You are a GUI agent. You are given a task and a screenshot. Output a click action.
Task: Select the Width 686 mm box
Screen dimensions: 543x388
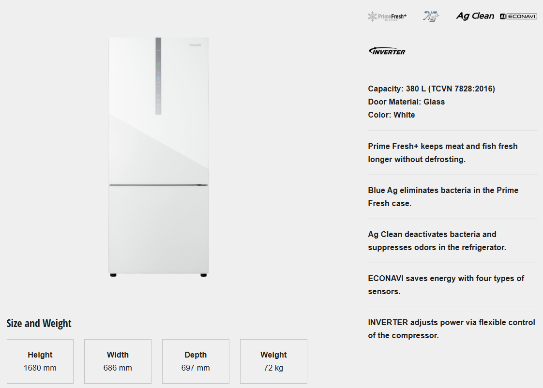point(118,361)
